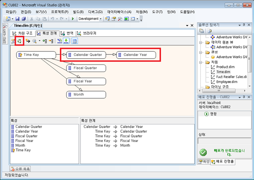
Task: Open the 편집(E) menu
Action: (26, 12)
